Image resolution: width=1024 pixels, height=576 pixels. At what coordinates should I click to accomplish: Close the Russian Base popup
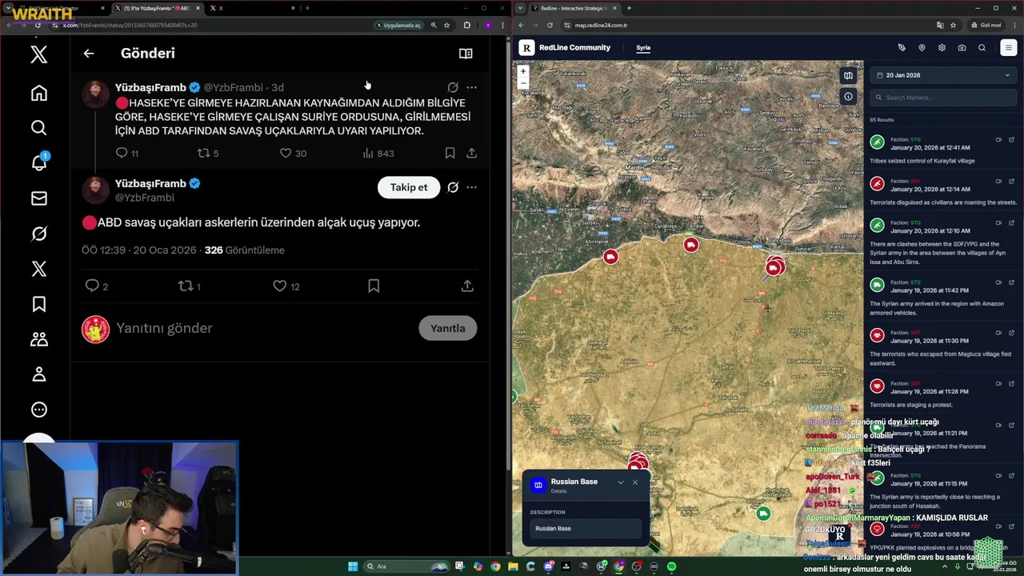[x=635, y=482]
